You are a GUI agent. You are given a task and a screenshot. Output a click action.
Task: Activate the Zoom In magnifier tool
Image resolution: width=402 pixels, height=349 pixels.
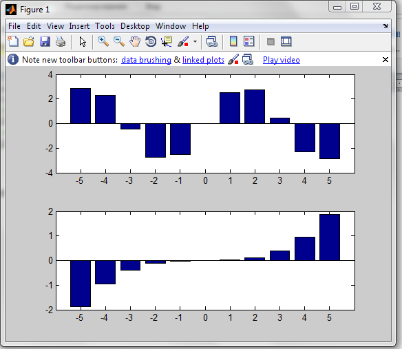coord(103,41)
